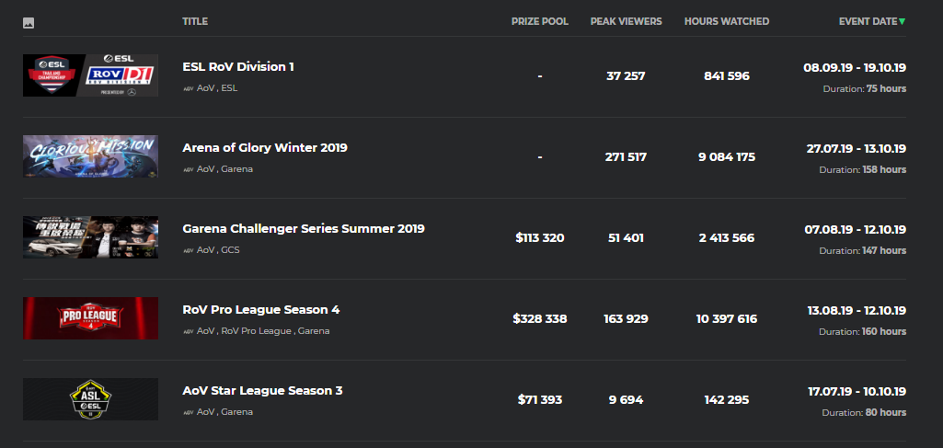Sort table by Peak Viewers column
The height and width of the screenshot is (448, 943).
tap(626, 21)
